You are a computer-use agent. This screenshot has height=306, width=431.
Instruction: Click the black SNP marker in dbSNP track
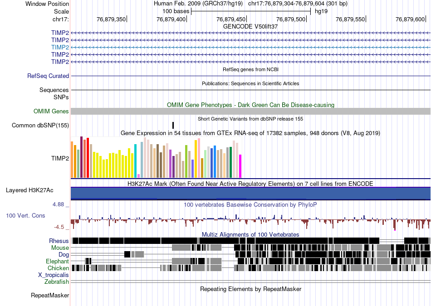pyautogui.click(x=173, y=125)
